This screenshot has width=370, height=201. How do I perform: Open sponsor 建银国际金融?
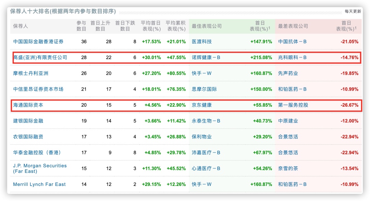28,121
